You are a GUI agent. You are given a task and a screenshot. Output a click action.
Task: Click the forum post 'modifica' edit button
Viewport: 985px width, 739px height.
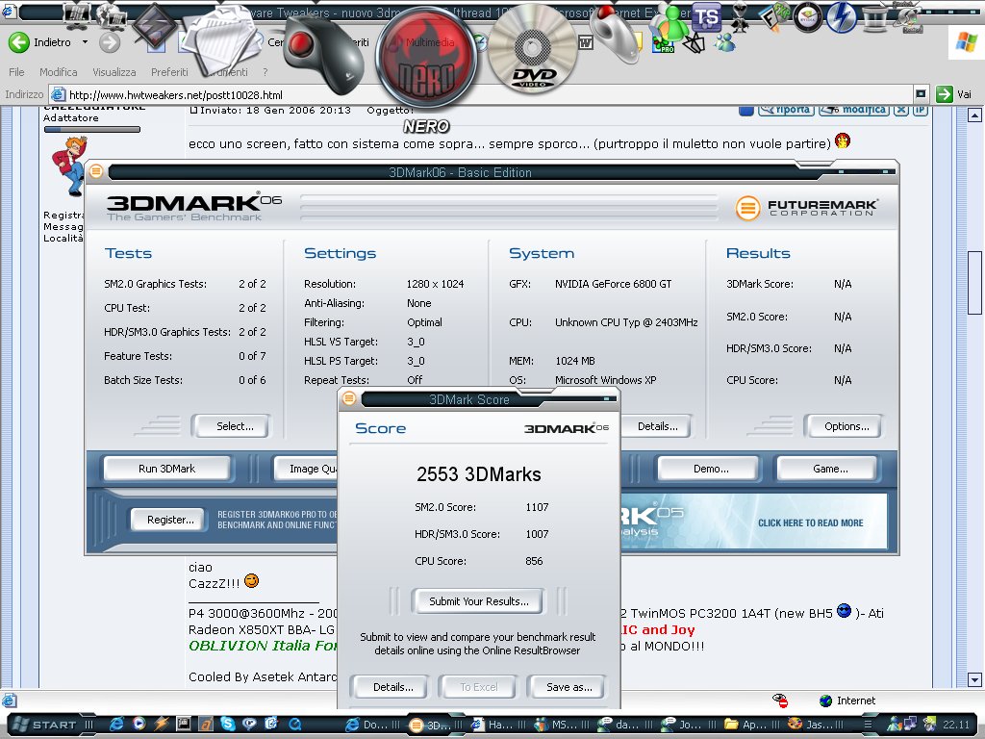[x=854, y=110]
